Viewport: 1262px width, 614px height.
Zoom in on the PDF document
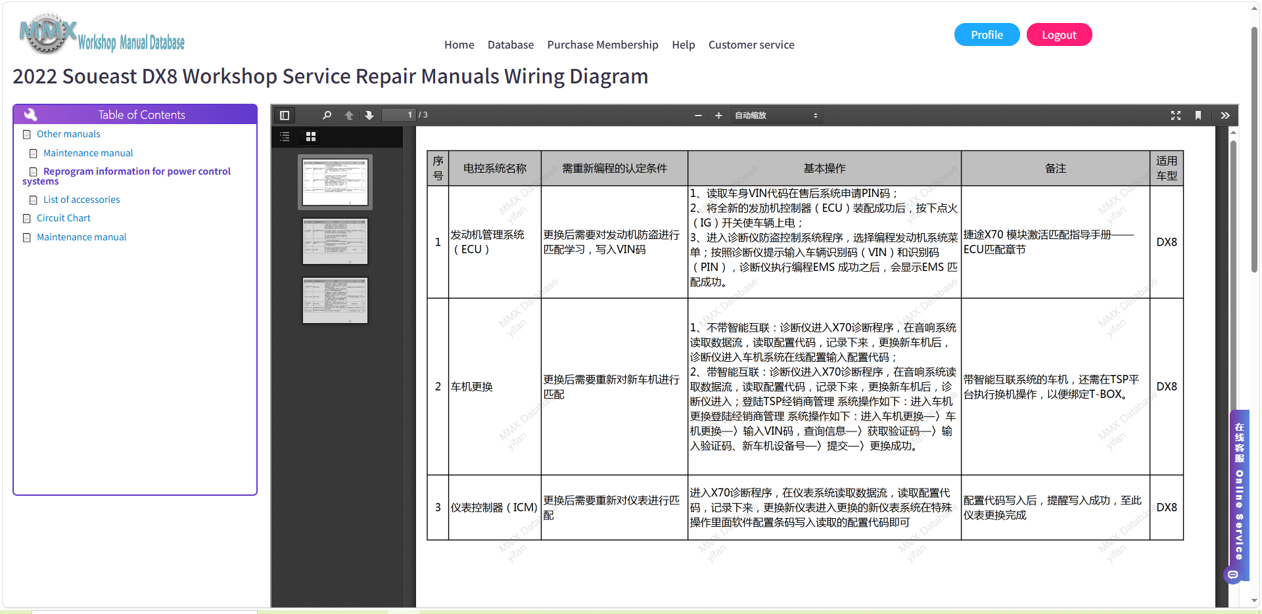(718, 116)
